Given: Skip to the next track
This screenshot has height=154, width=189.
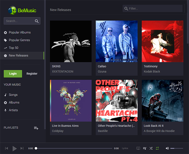Looking at the screenshot, I should coord(22,148).
